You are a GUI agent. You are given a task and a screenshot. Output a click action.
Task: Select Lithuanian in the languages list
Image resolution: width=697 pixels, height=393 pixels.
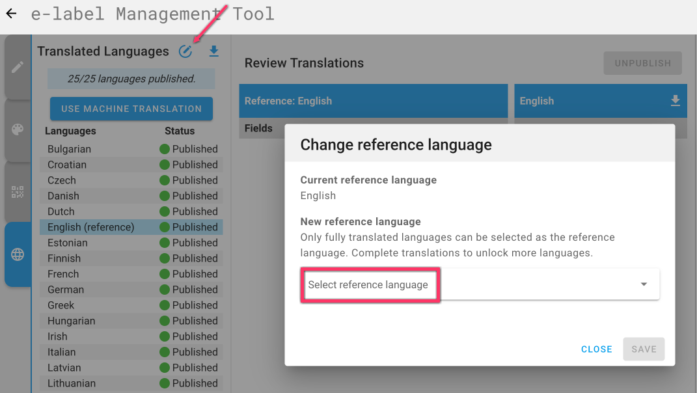tap(72, 383)
